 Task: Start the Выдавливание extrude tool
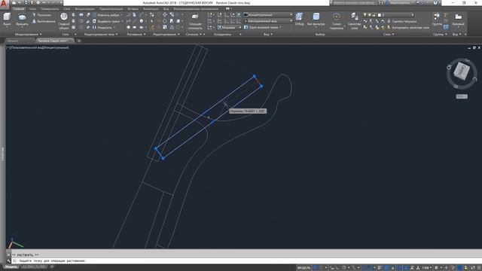pos(44,21)
